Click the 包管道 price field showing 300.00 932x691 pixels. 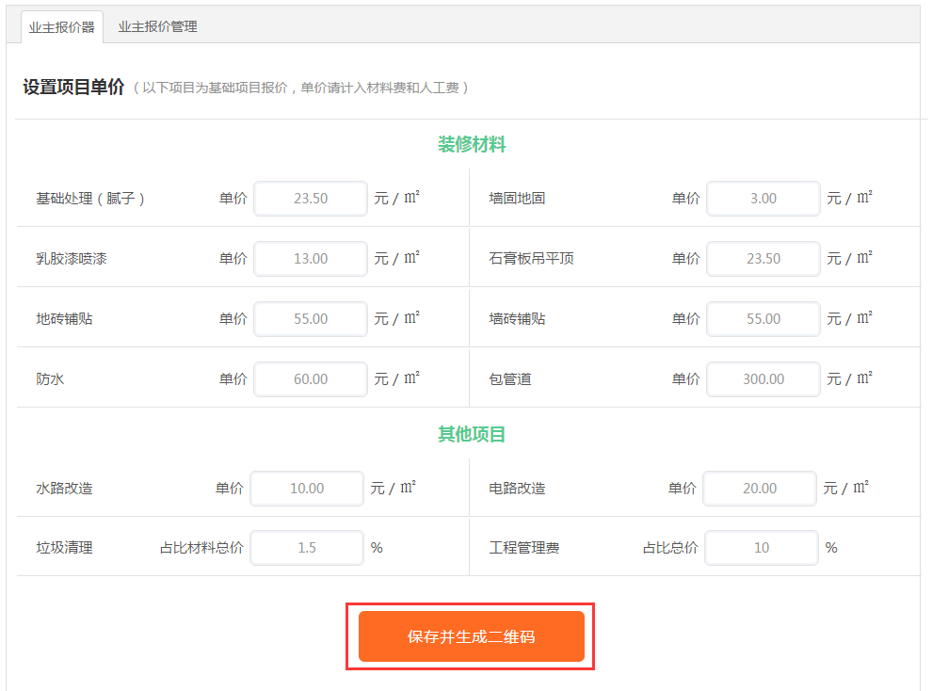[763, 379]
